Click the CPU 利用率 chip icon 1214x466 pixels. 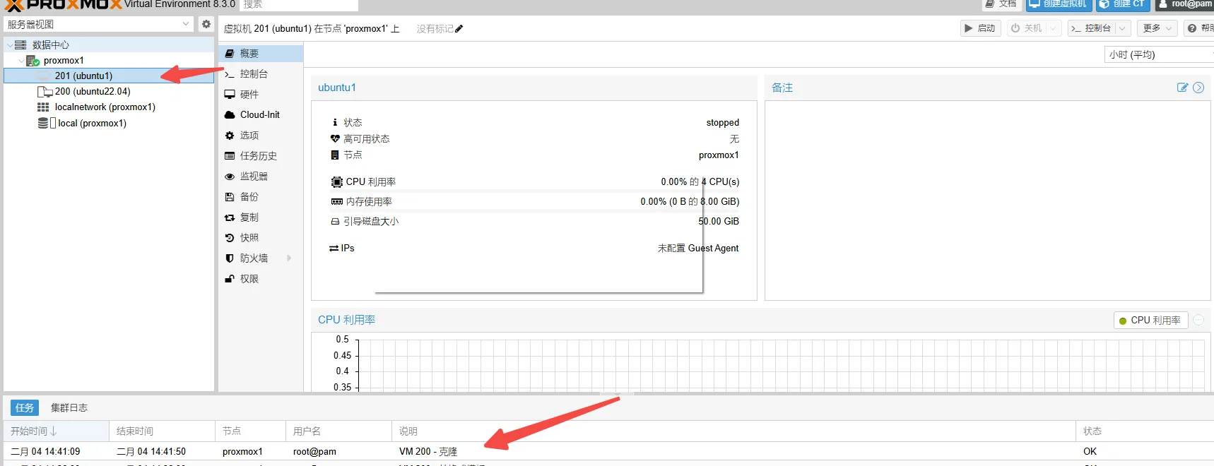(x=337, y=182)
